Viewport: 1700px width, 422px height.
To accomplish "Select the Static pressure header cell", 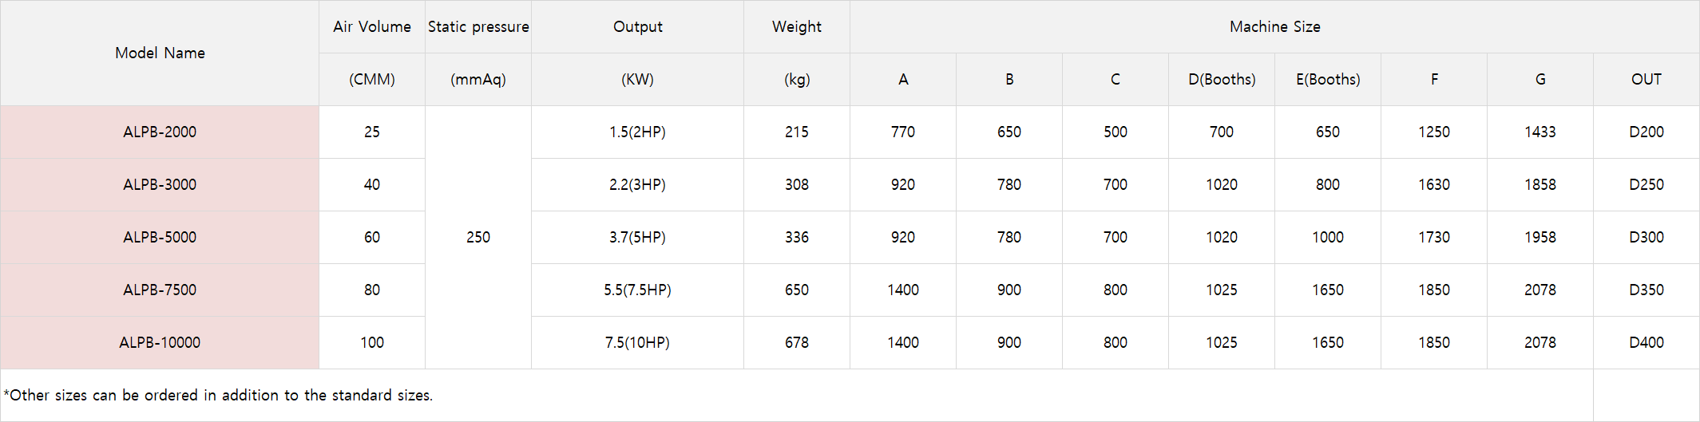I will click(478, 26).
